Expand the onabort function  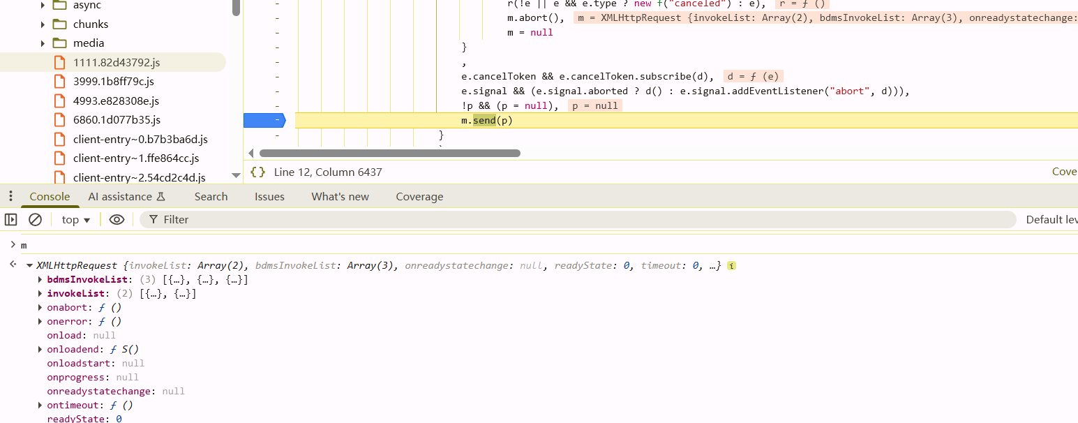(x=40, y=308)
